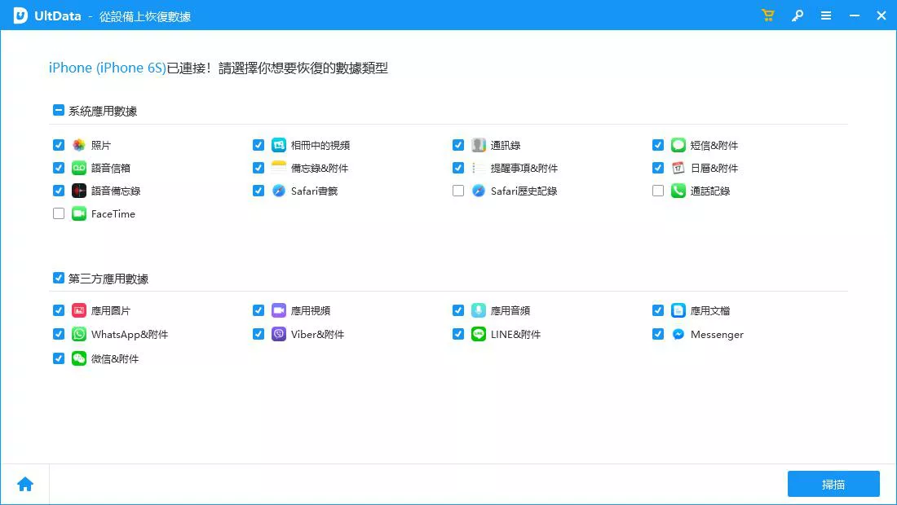
Task: Click the 日曆&附件 calendar icon
Action: [x=677, y=168]
